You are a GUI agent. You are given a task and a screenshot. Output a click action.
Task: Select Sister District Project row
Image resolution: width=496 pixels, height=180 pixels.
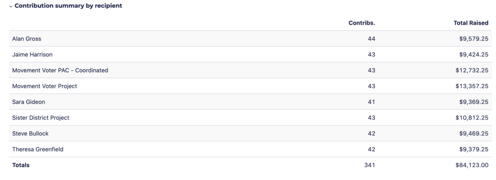(250, 118)
